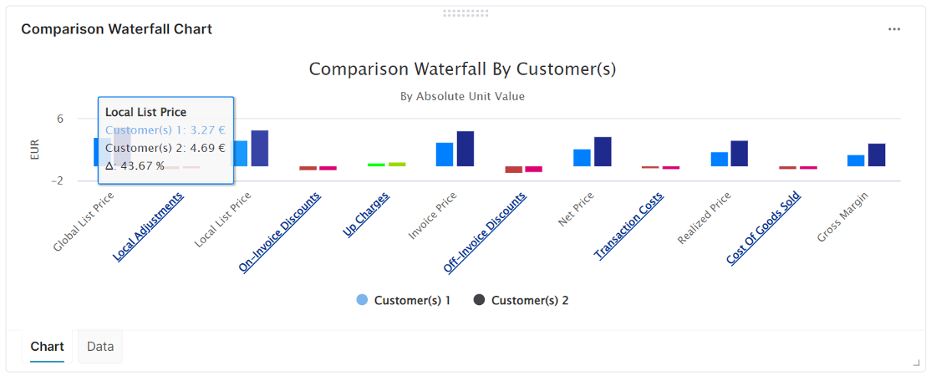The height and width of the screenshot is (376, 931).
Task: Select the Chart tab
Action: pyautogui.click(x=47, y=346)
